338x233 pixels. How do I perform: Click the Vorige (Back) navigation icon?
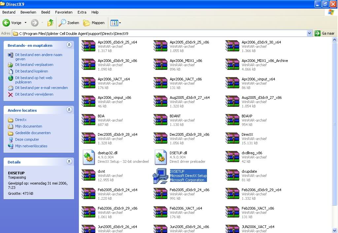click(x=7, y=23)
